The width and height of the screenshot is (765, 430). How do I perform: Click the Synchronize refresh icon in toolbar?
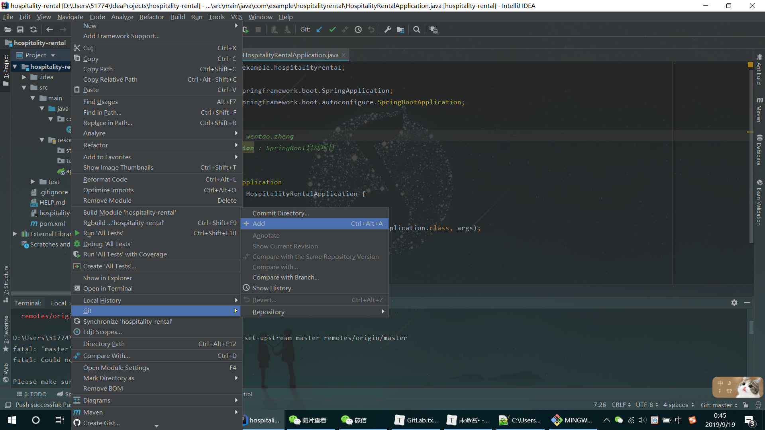pos(33,29)
